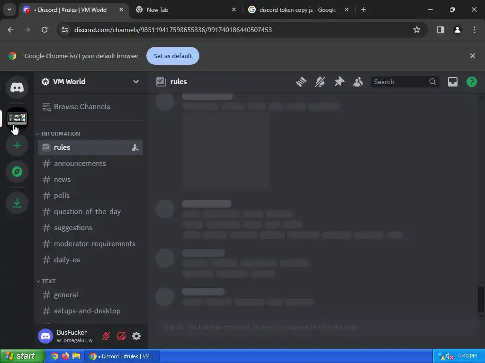Toggle the Member List icon
Image resolution: width=485 pixels, height=363 pixels.
click(358, 82)
